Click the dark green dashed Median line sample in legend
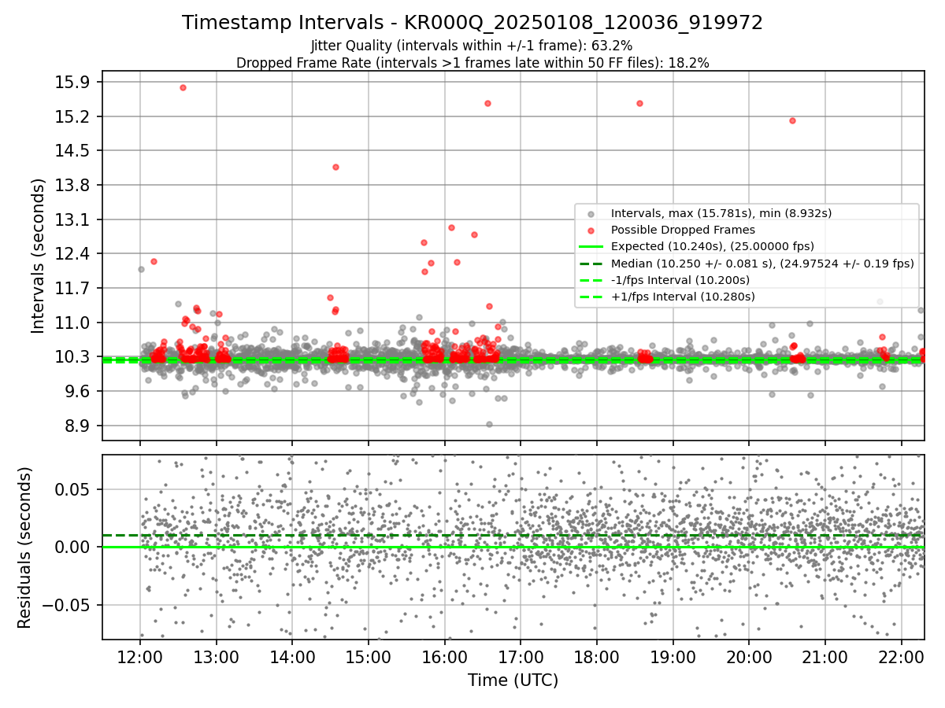This screenshot has width=945, height=708. [x=591, y=264]
